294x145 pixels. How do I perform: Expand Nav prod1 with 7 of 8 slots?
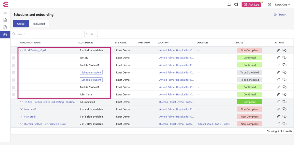[22, 117]
